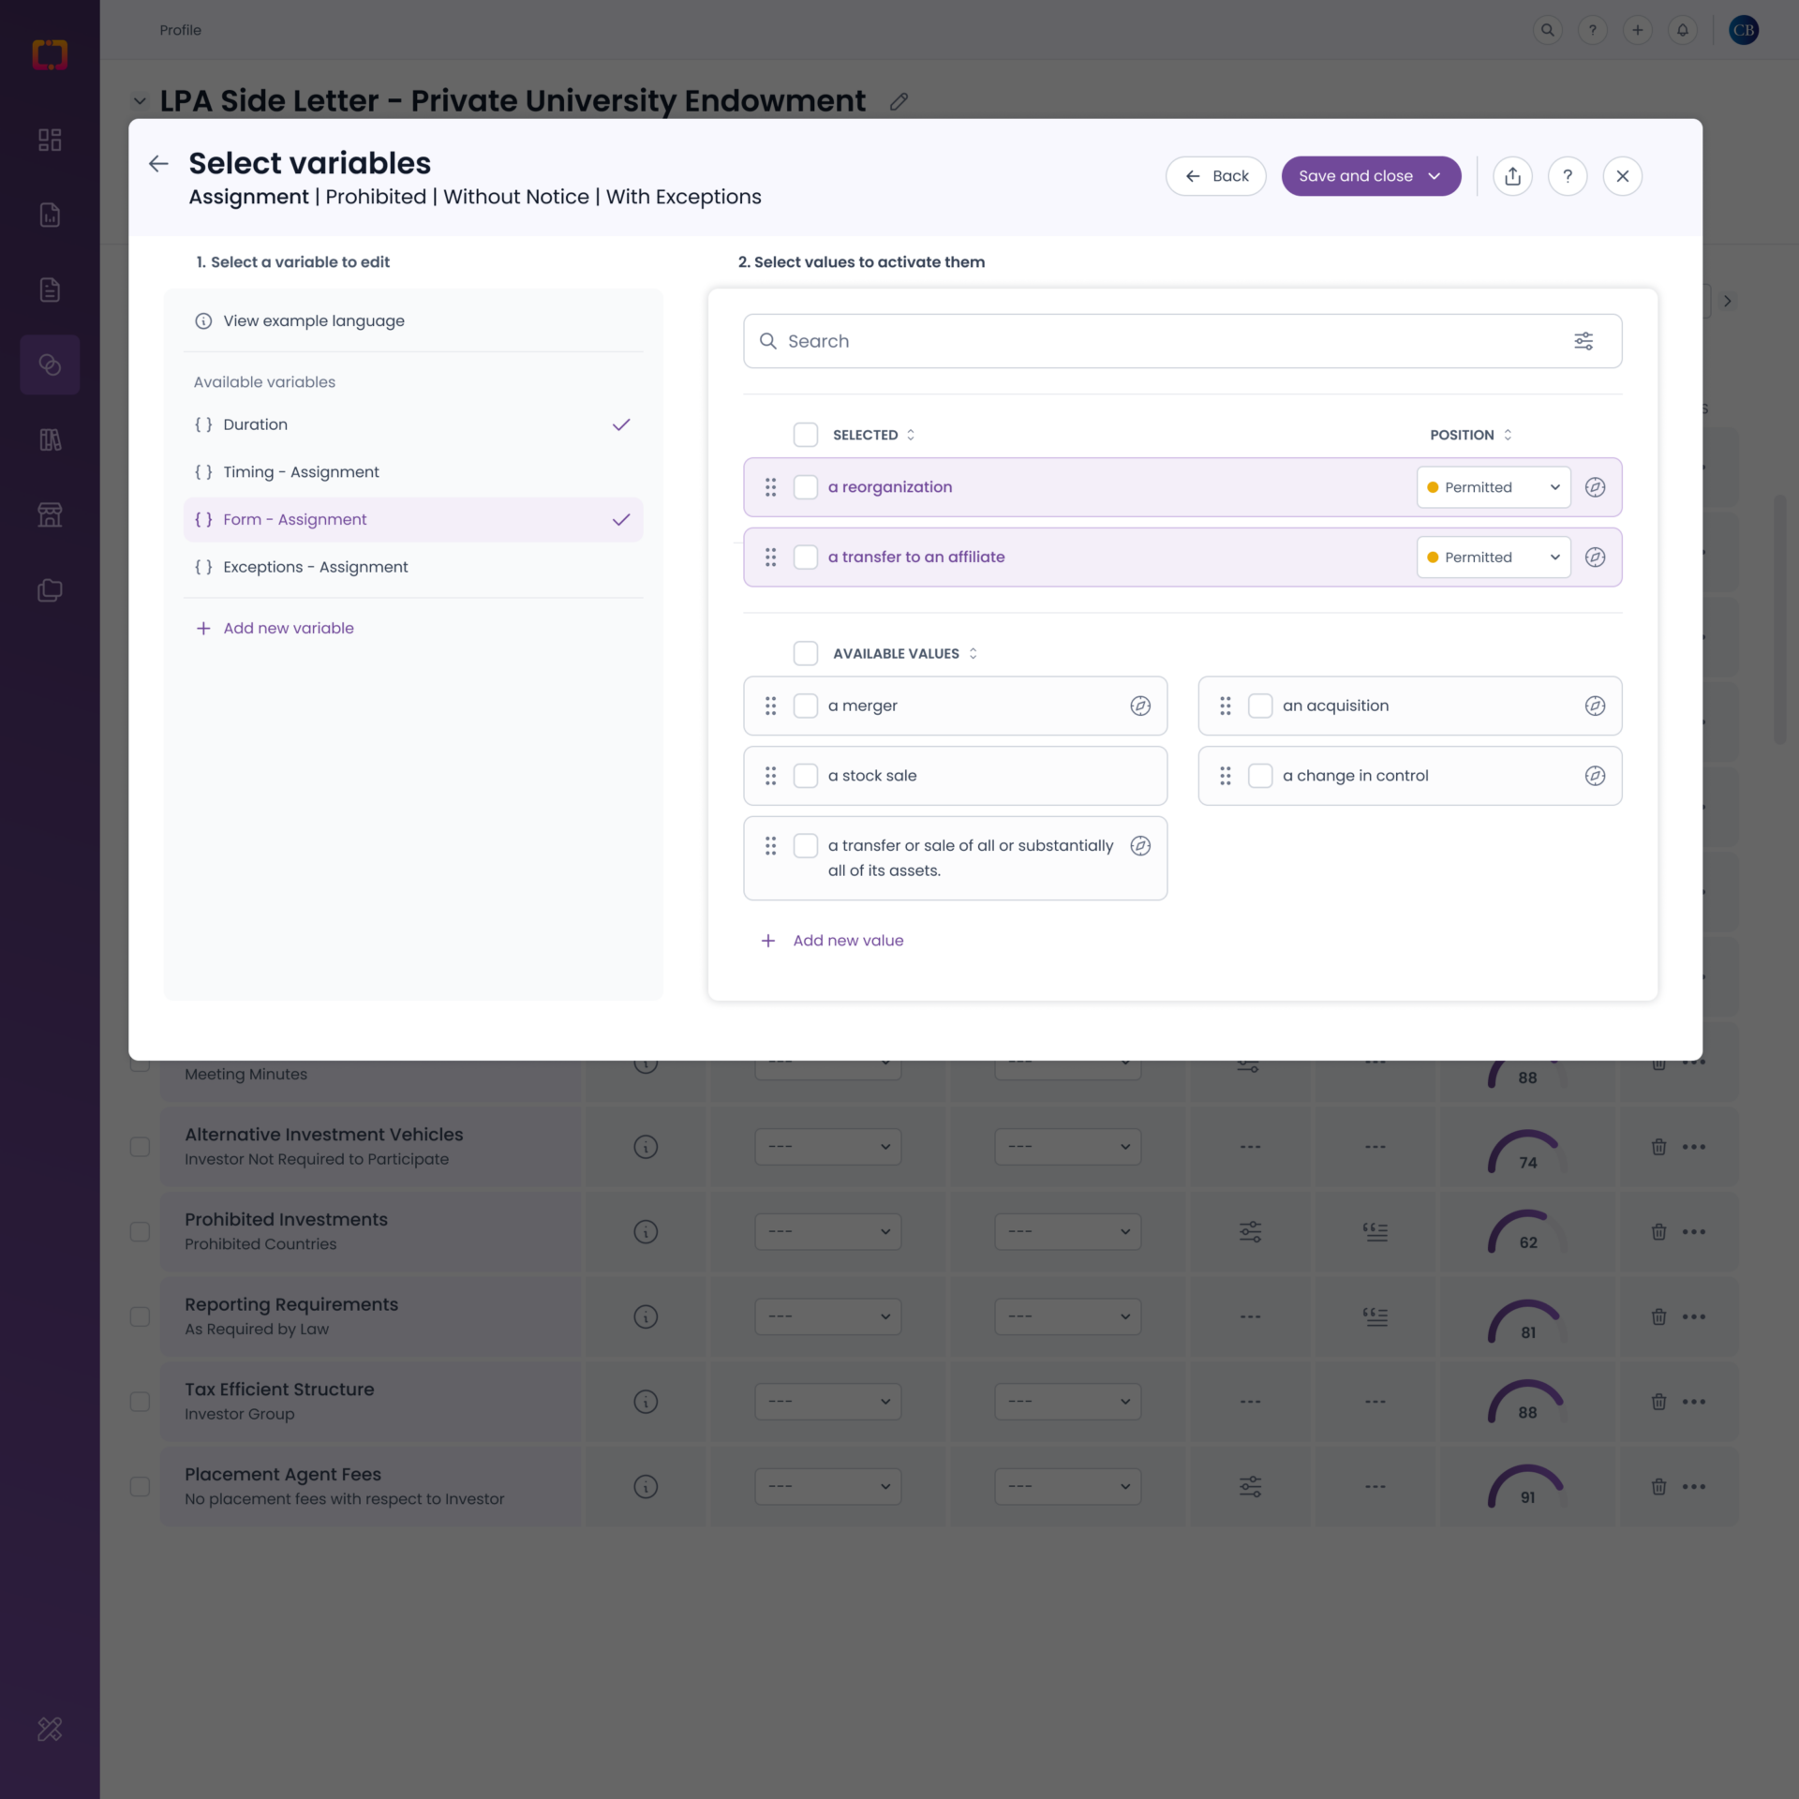Viewport: 1799px width, 1799px height.
Task: Tick the a transfer to an affiliate checkbox
Action: point(806,558)
